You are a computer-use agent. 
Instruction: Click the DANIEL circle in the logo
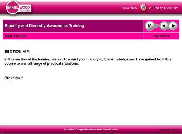(x=12, y=8)
